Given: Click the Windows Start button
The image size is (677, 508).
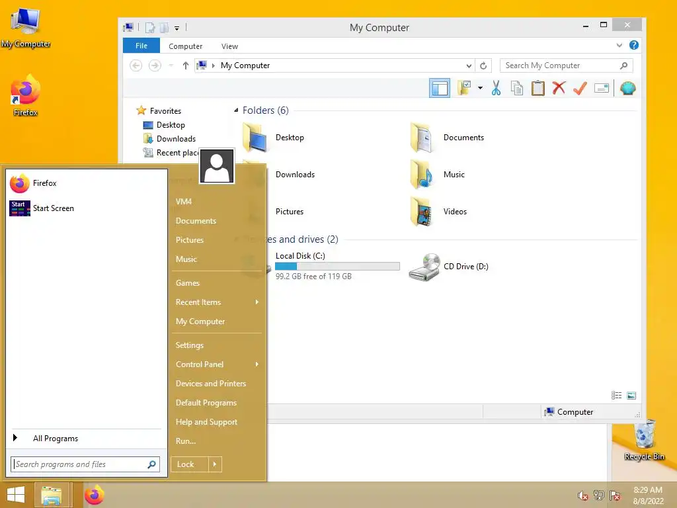Looking at the screenshot, I should point(17,495).
